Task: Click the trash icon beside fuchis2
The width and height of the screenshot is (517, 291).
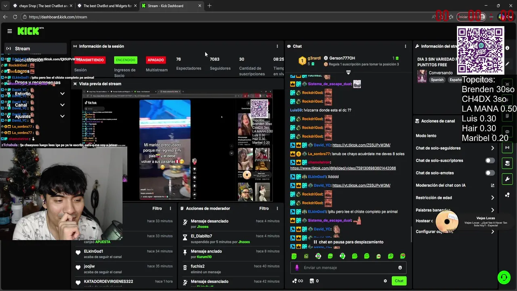Action: click(x=185, y=268)
